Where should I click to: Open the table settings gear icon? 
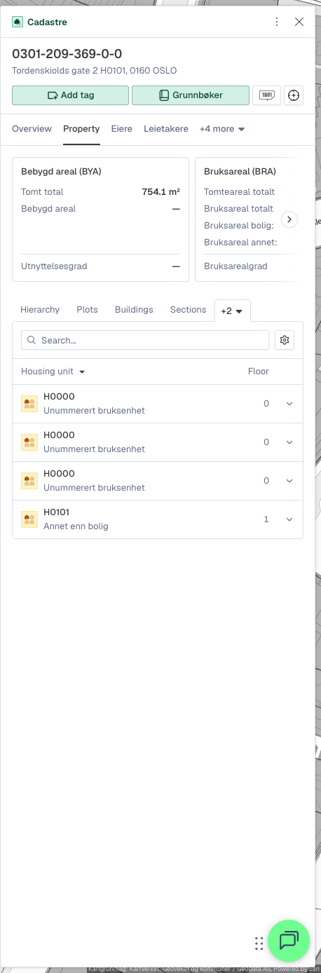pos(285,340)
